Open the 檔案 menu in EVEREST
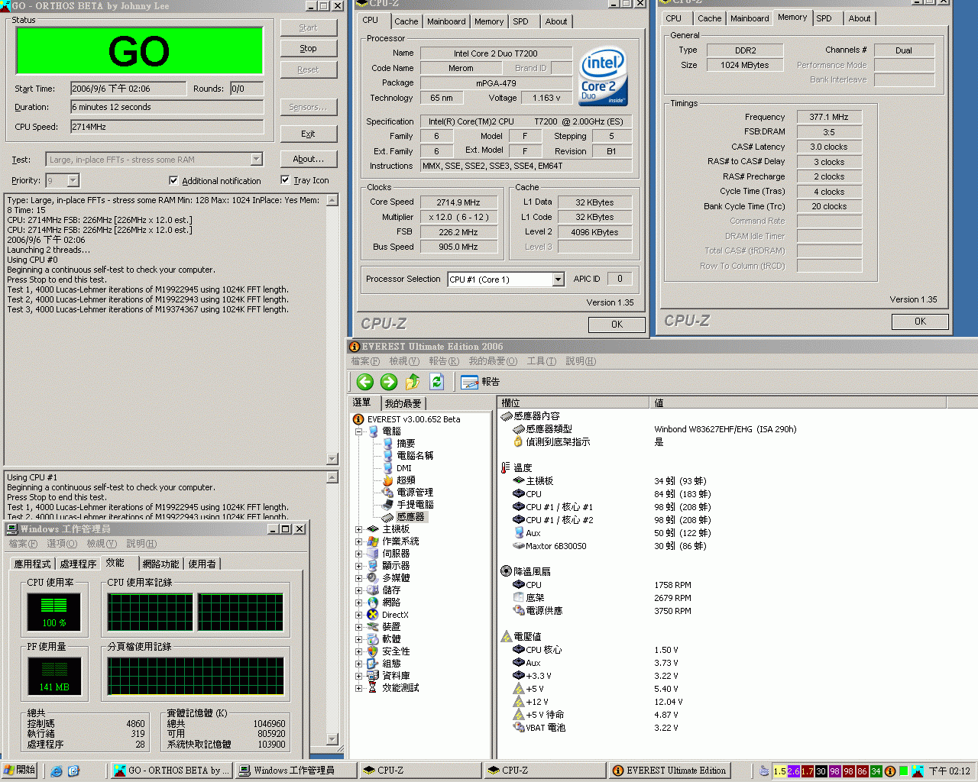978x782 pixels. coord(365,361)
